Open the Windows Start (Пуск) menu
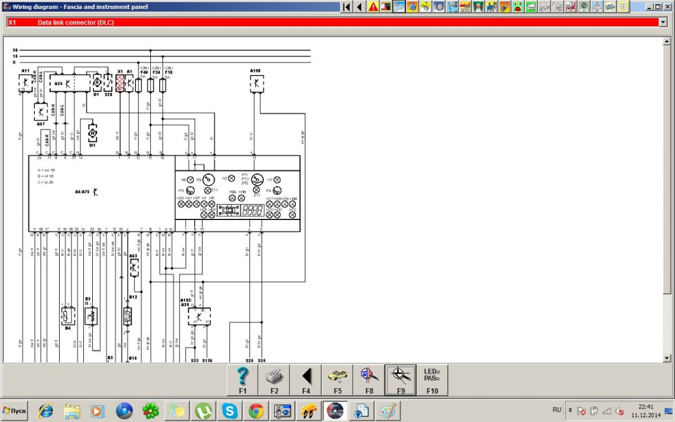This screenshot has width=675, height=422. click(15, 411)
